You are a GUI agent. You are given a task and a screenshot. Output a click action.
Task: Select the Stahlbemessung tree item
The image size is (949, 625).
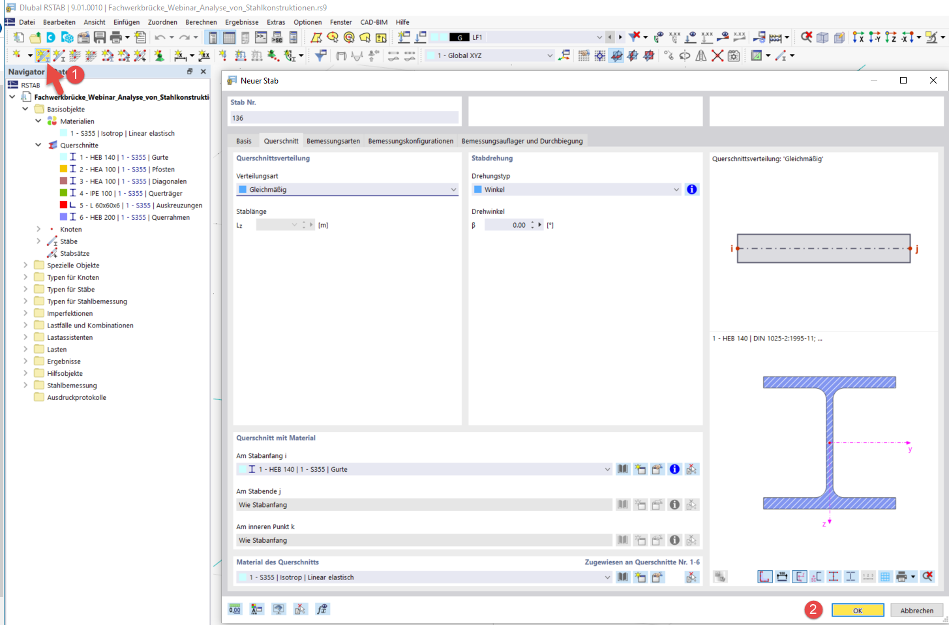72,385
